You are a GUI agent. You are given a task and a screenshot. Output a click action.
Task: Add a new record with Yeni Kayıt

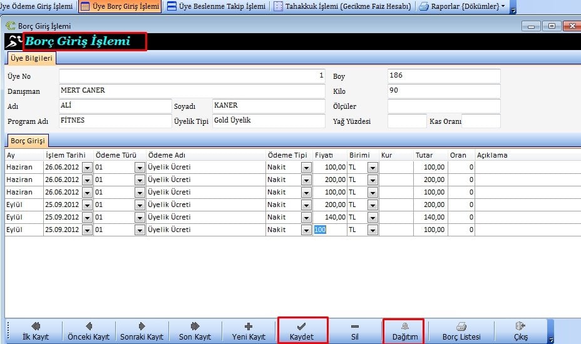[x=249, y=331]
